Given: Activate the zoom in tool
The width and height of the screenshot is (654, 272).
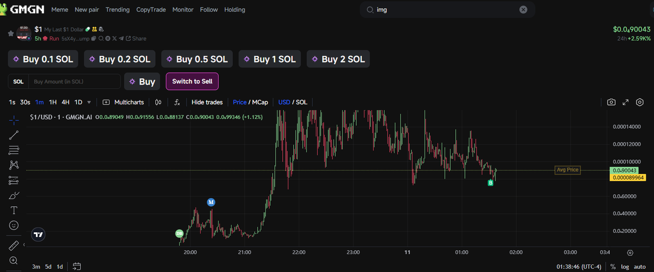Looking at the screenshot, I should click(x=14, y=261).
